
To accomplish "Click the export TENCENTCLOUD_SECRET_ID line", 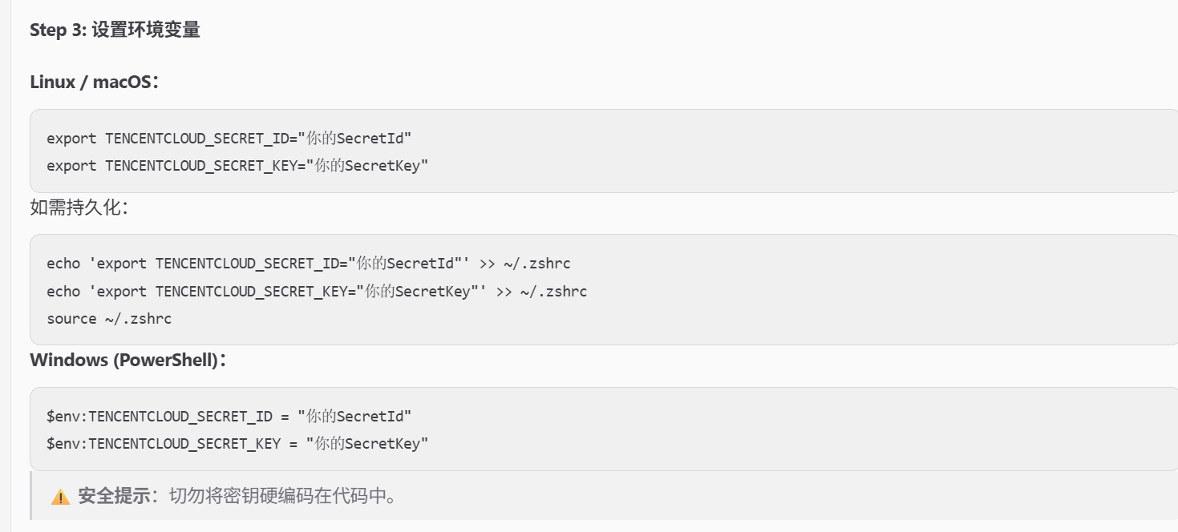I will (229, 139).
